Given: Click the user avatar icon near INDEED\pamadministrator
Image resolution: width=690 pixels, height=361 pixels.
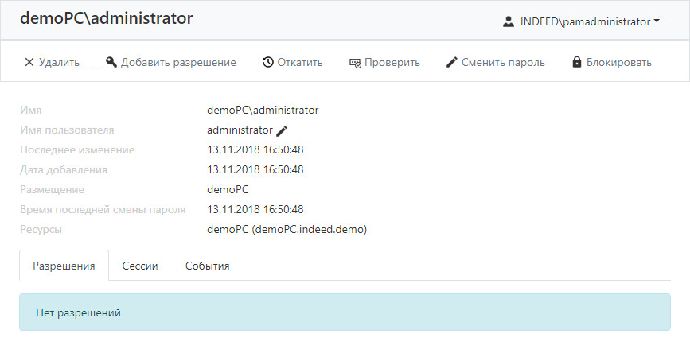Looking at the screenshot, I should point(509,21).
